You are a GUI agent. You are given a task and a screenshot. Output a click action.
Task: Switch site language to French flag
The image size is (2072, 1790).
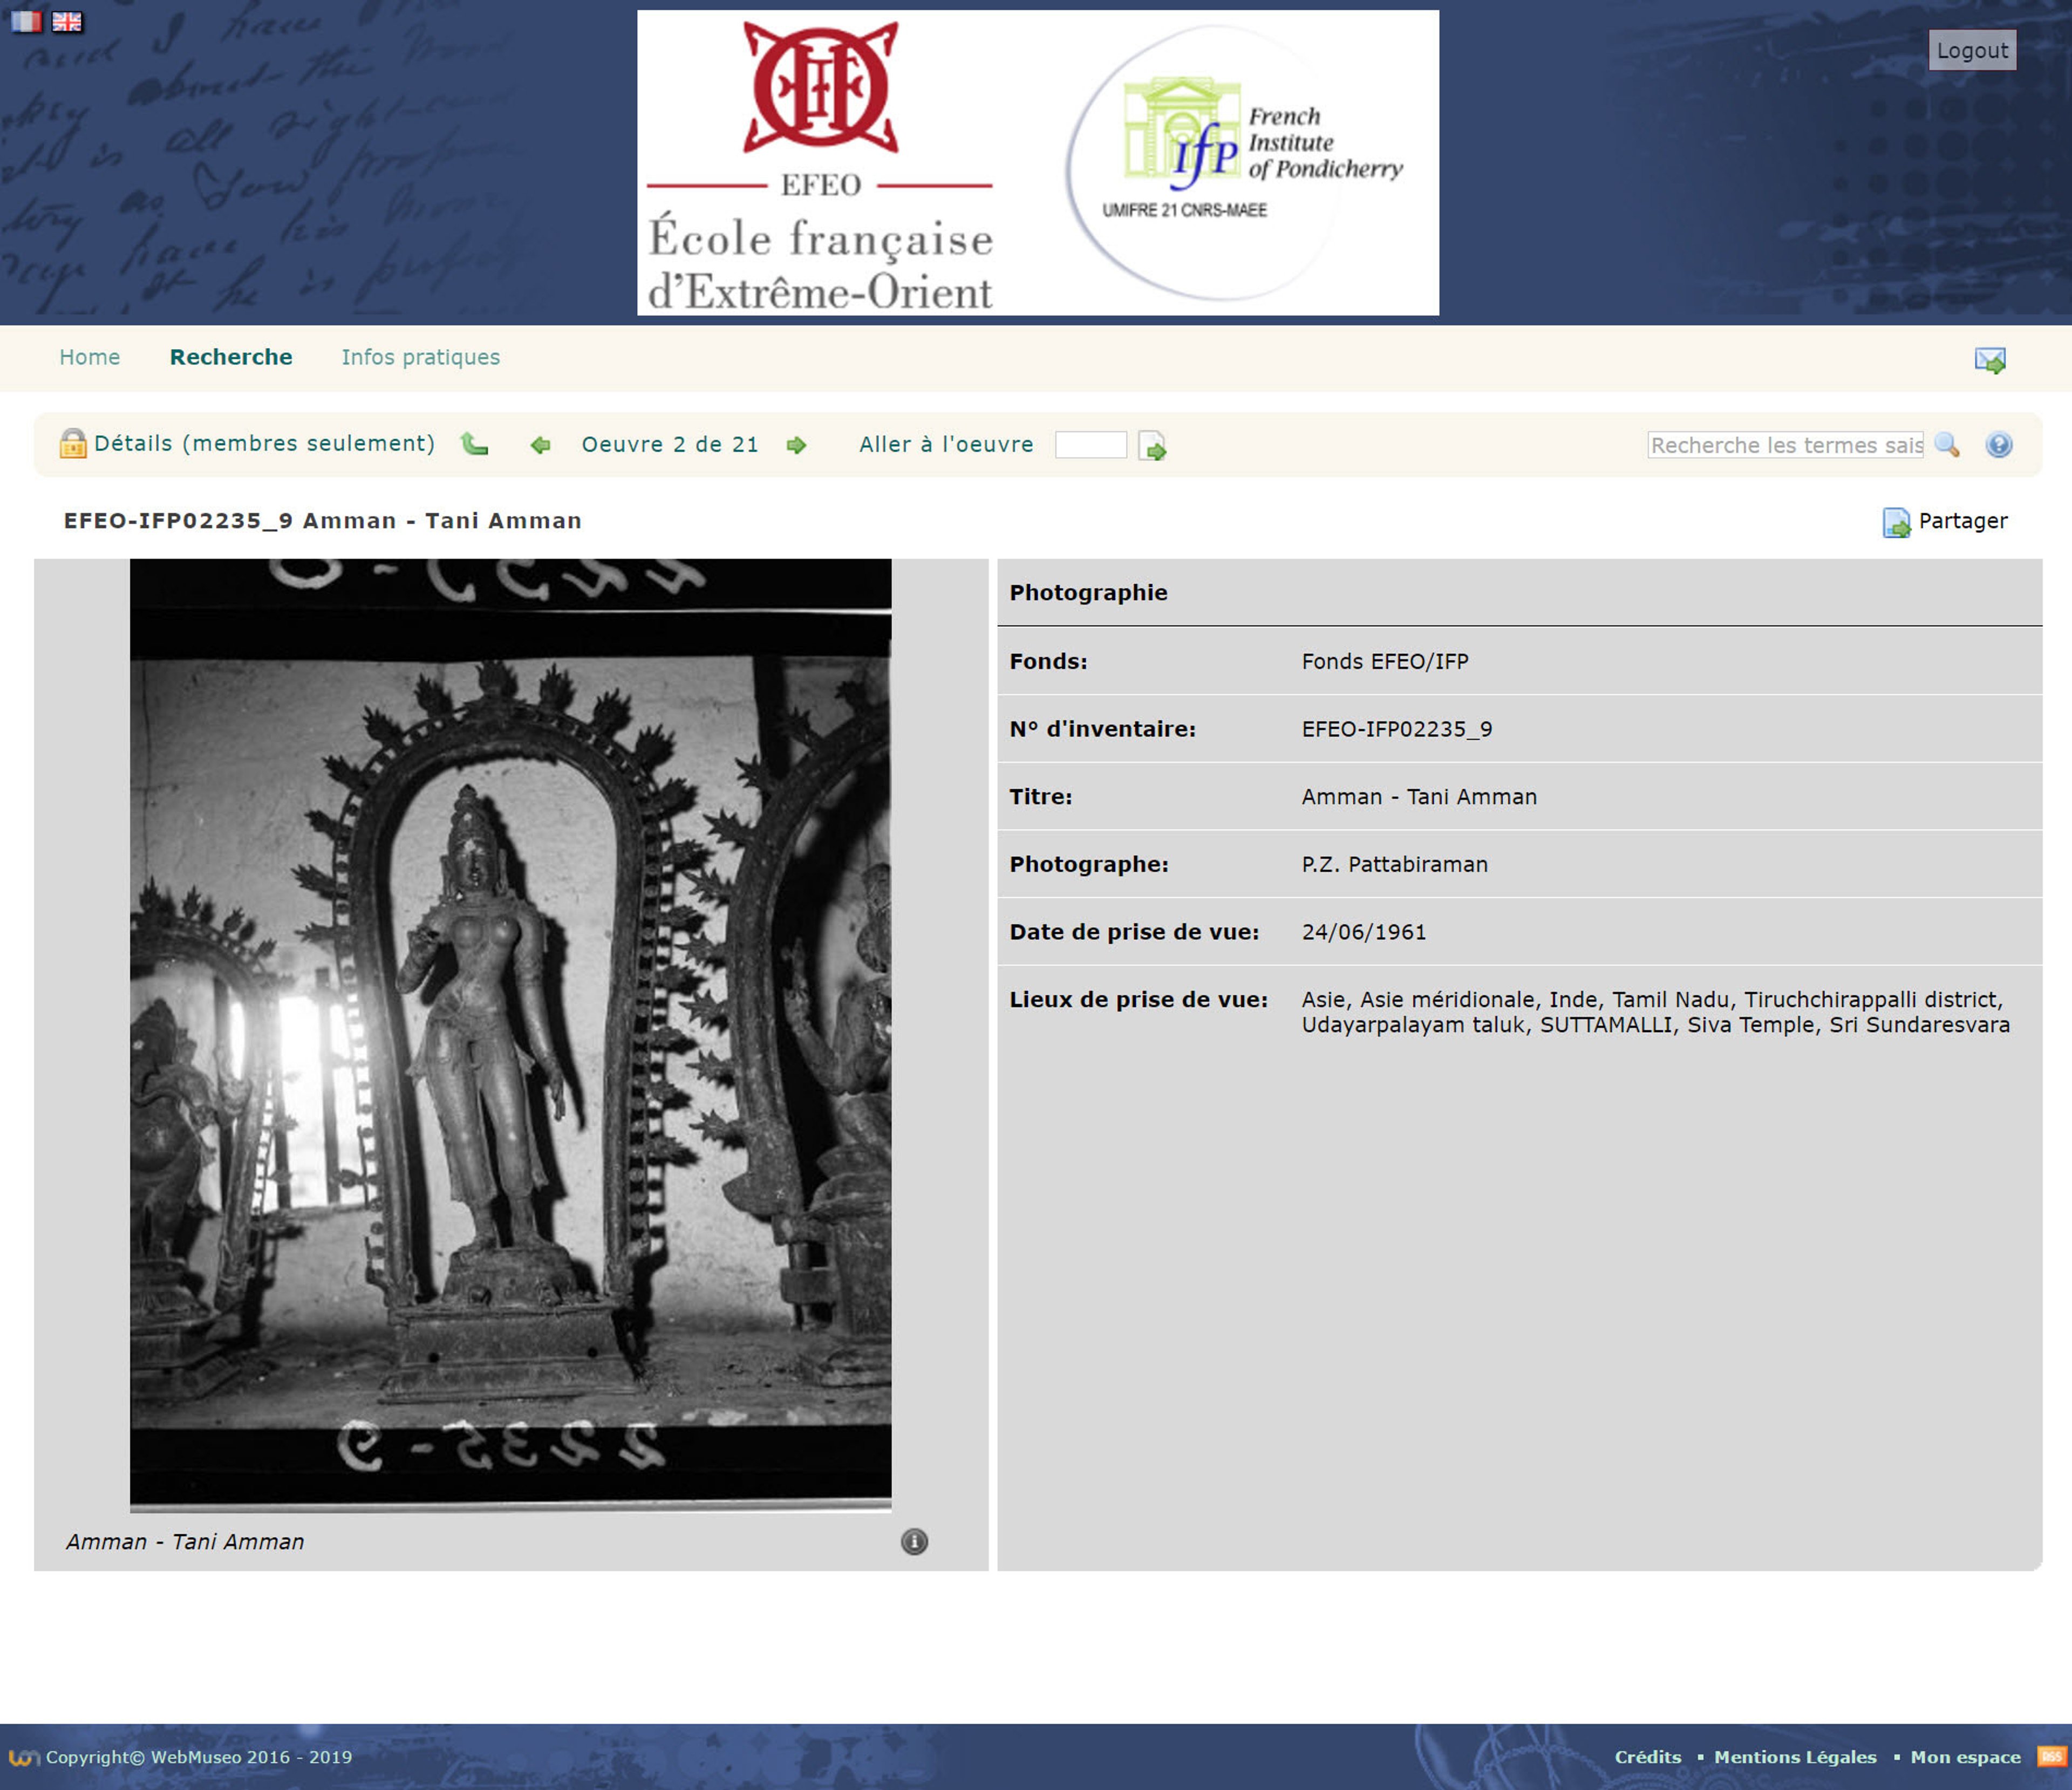(26, 21)
